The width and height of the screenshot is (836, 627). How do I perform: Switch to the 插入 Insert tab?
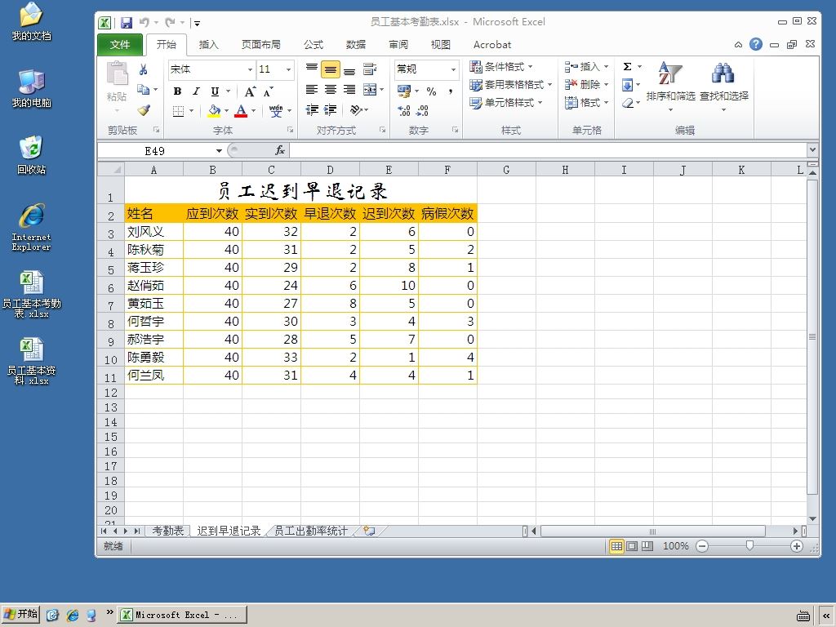(x=208, y=45)
